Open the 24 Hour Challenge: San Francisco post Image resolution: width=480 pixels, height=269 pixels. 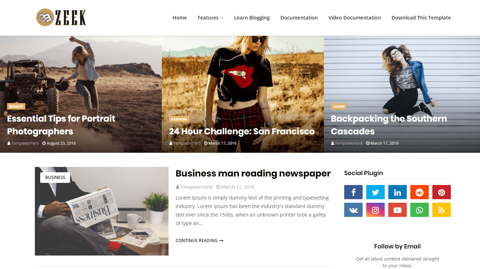tap(242, 131)
